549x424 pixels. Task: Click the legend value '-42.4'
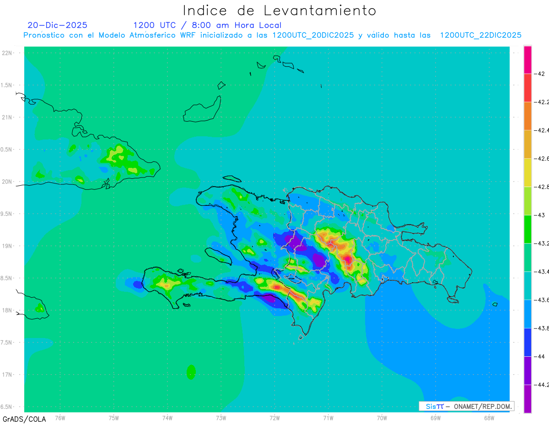542,130
